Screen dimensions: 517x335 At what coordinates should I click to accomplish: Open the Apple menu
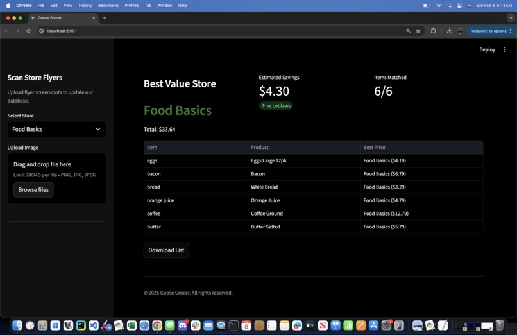8,6
